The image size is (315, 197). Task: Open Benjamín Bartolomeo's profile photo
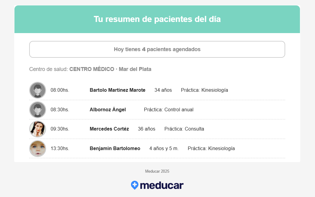click(x=38, y=149)
